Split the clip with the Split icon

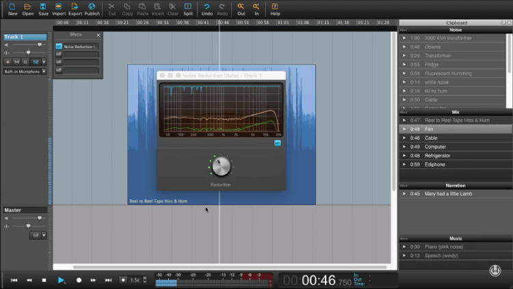pos(188,9)
